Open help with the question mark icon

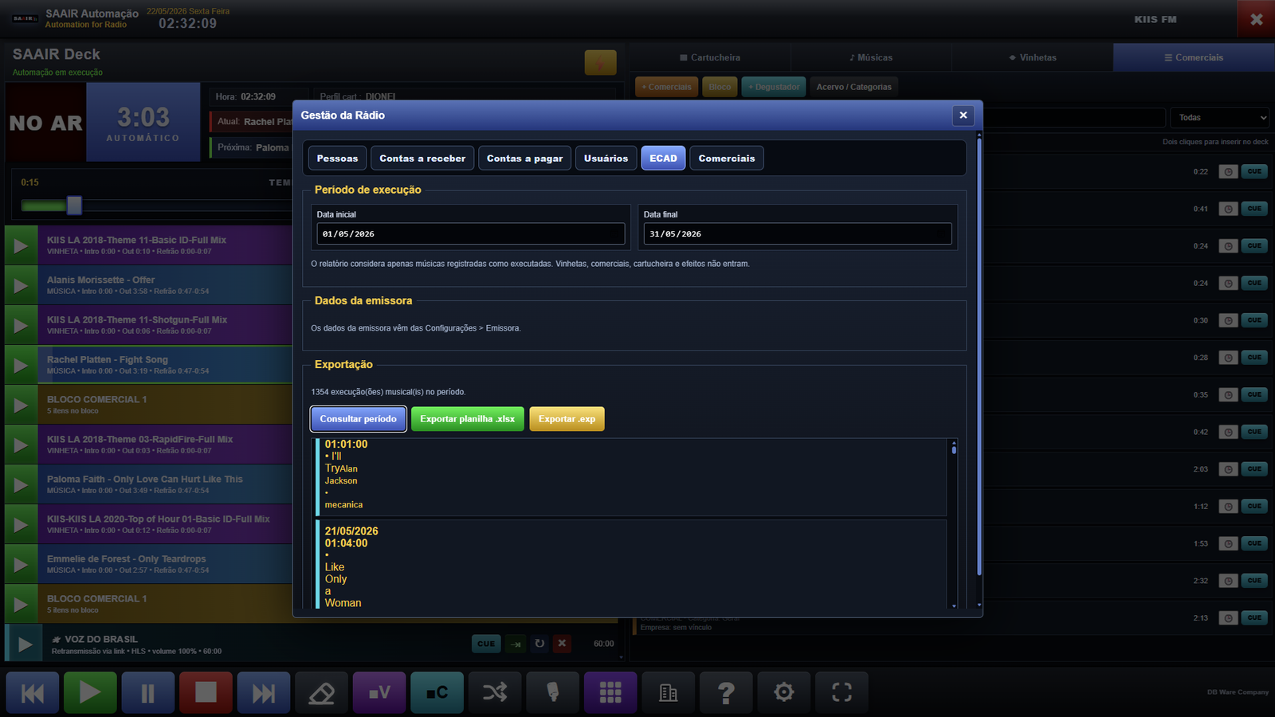[726, 692]
